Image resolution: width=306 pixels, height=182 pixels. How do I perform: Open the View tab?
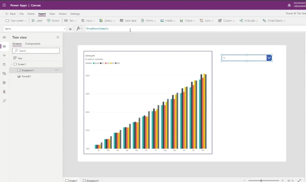(x=52, y=14)
